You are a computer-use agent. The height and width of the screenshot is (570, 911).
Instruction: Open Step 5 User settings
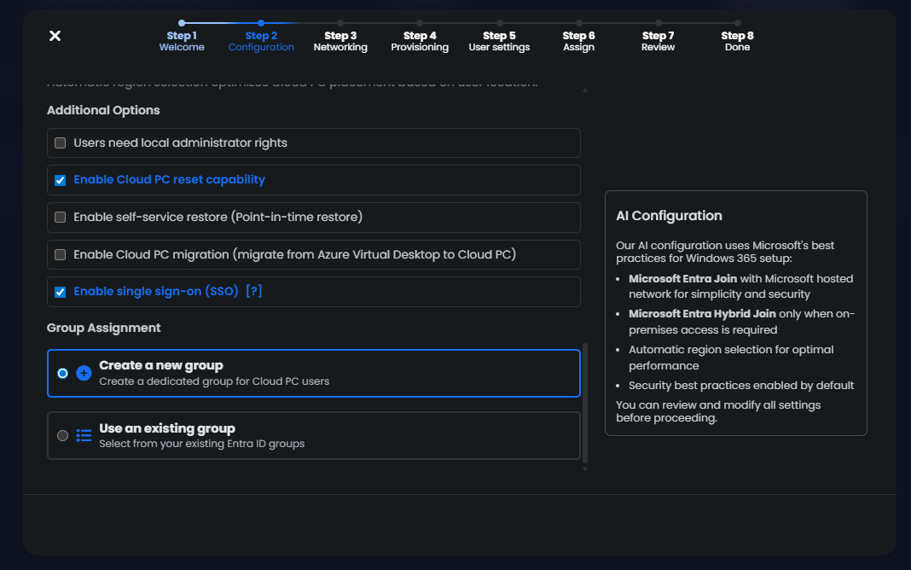(x=499, y=41)
